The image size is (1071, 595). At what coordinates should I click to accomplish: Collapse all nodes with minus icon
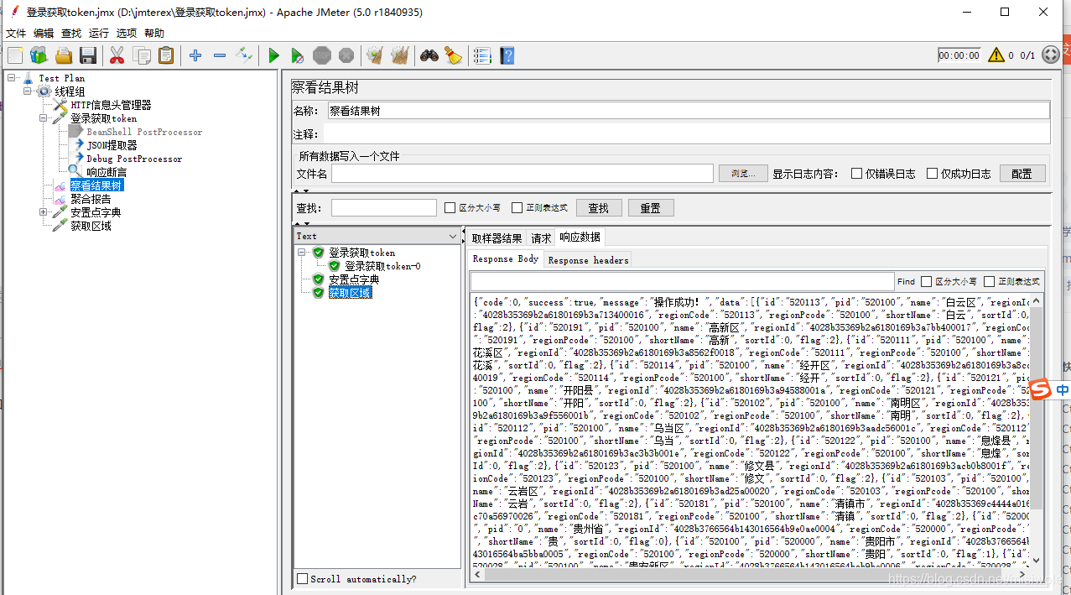[220, 55]
